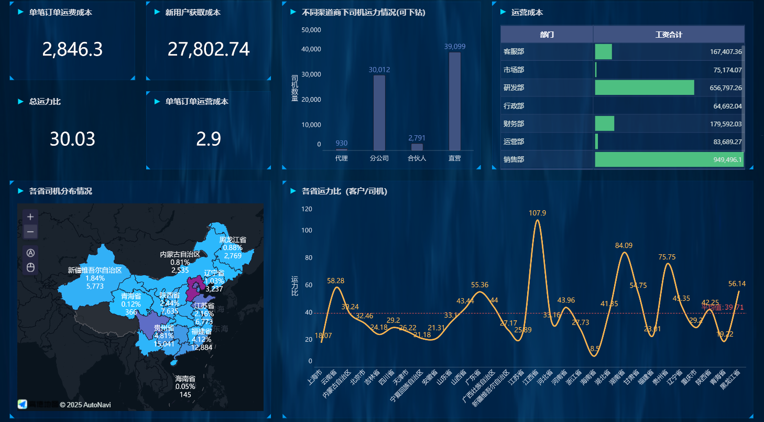The height and width of the screenshot is (422, 764).
Task: Zoom in on the driver distribution map
Action: [x=30, y=217]
